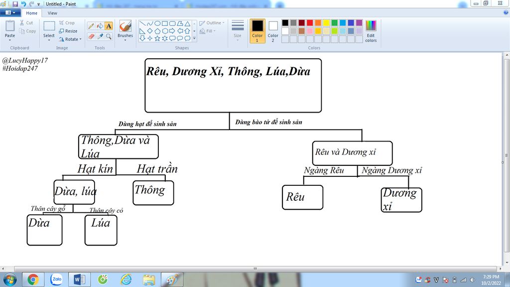The image size is (510, 287).
Task: Click the Save icon in quick access toolbar
Action: pyautogui.click(x=15, y=4)
